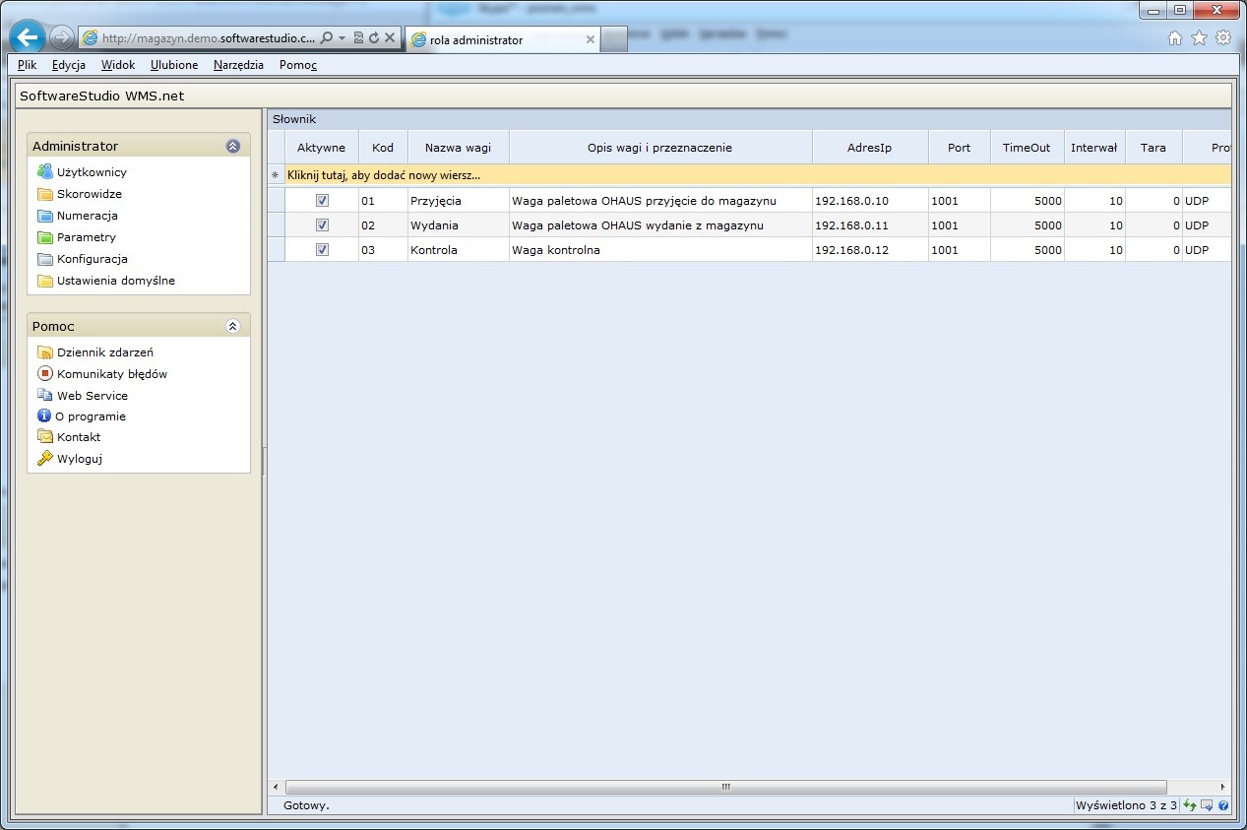Viewport: 1247px width, 830px height.
Task: Open the Widok menu
Action: [118, 65]
